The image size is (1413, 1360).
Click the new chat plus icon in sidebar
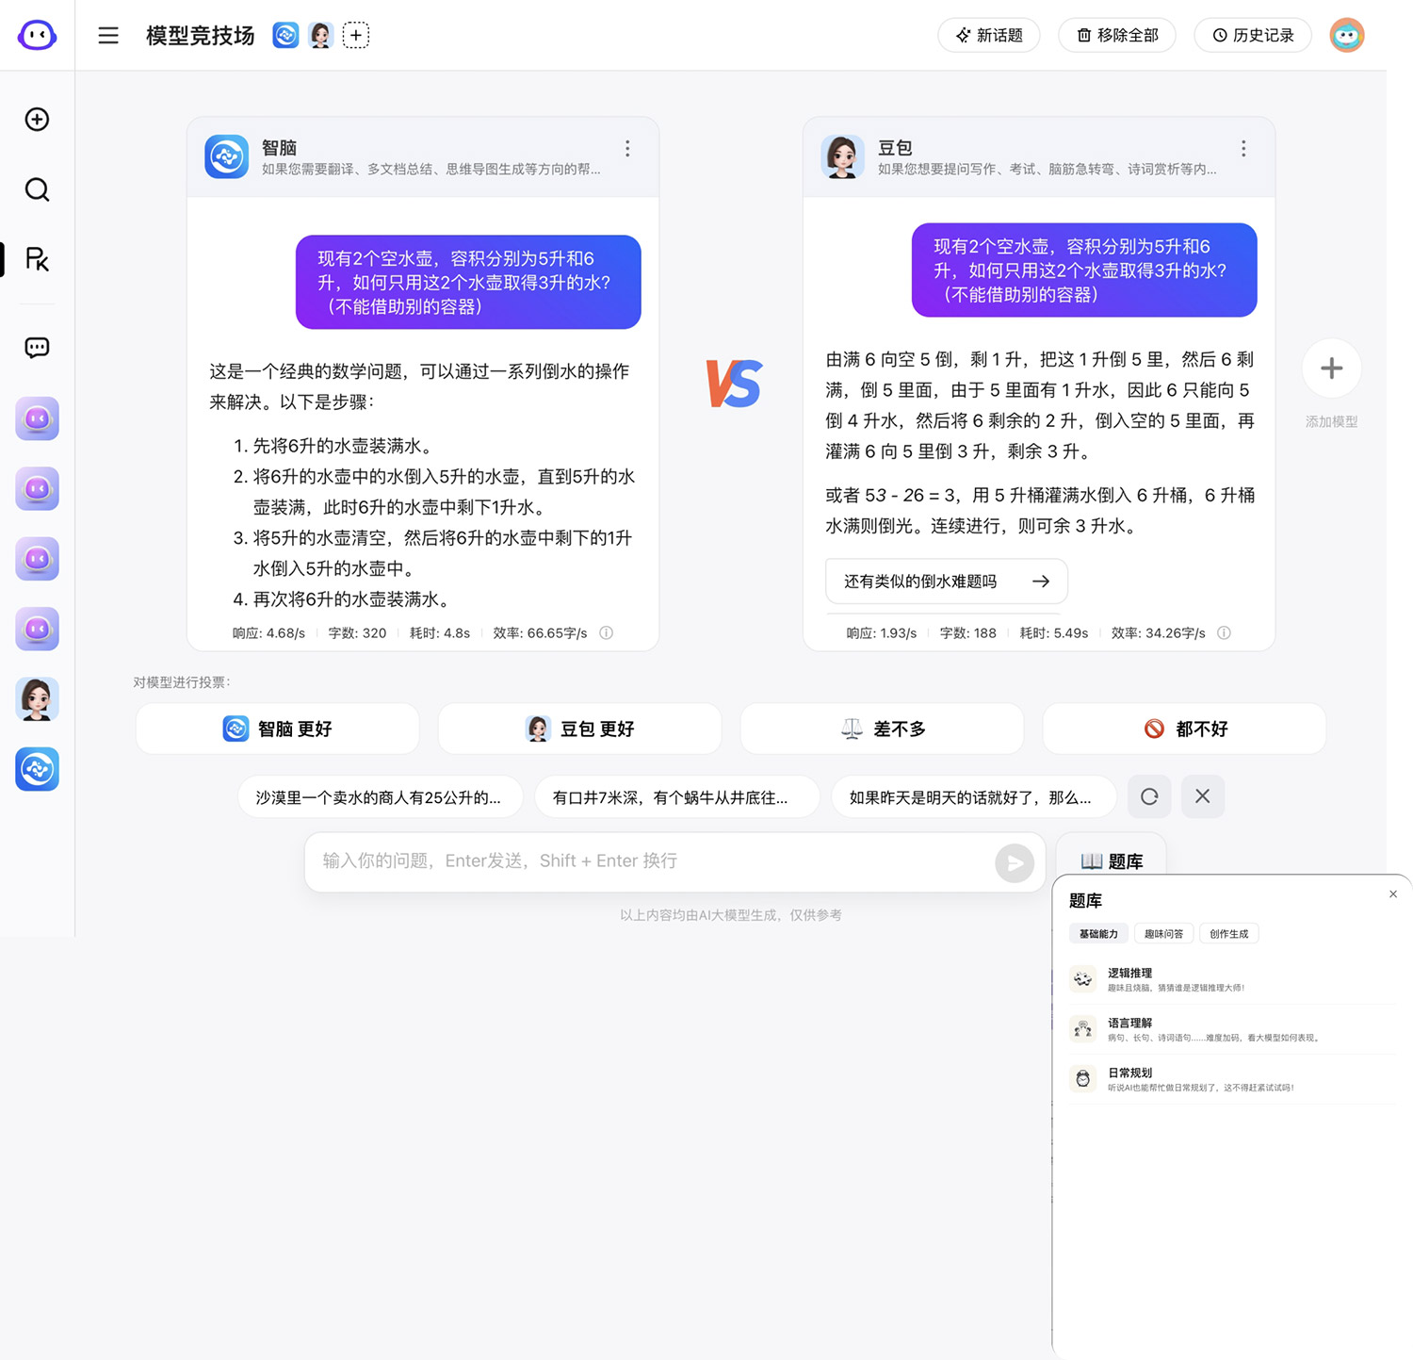37,119
